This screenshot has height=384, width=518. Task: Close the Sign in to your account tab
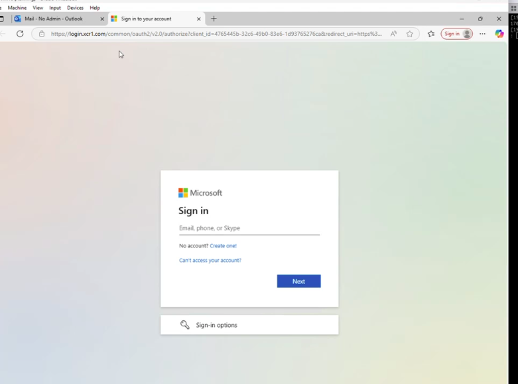198,19
